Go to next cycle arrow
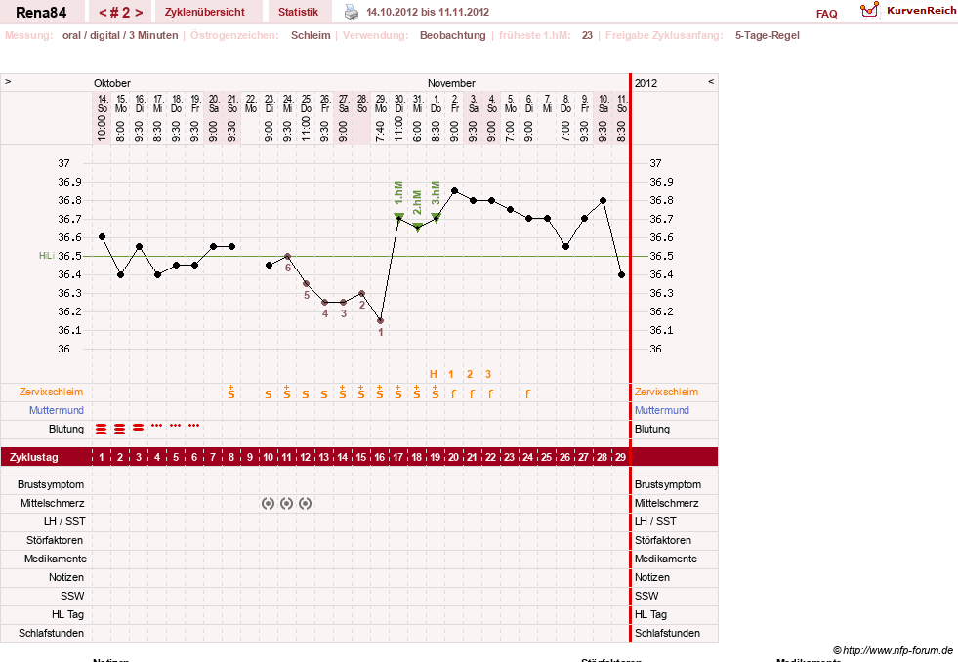Image resolution: width=958 pixels, height=662 pixels. point(139,13)
